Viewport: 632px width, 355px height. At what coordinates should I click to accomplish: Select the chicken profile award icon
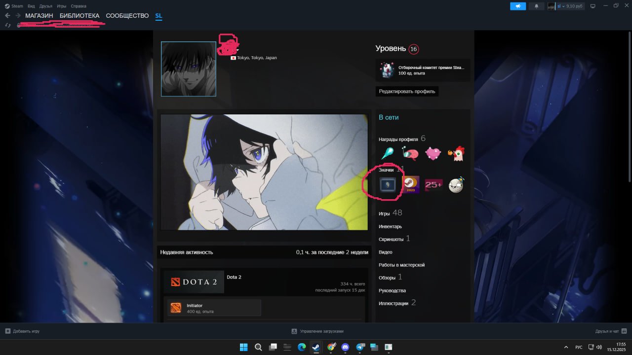[x=456, y=154]
